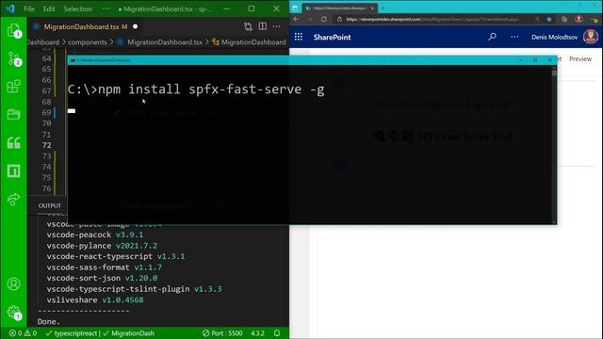Image resolution: width=603 pixels, height=339 pixels.
Task: Click MigrationDash status bar item
Action: coord(128,333)
